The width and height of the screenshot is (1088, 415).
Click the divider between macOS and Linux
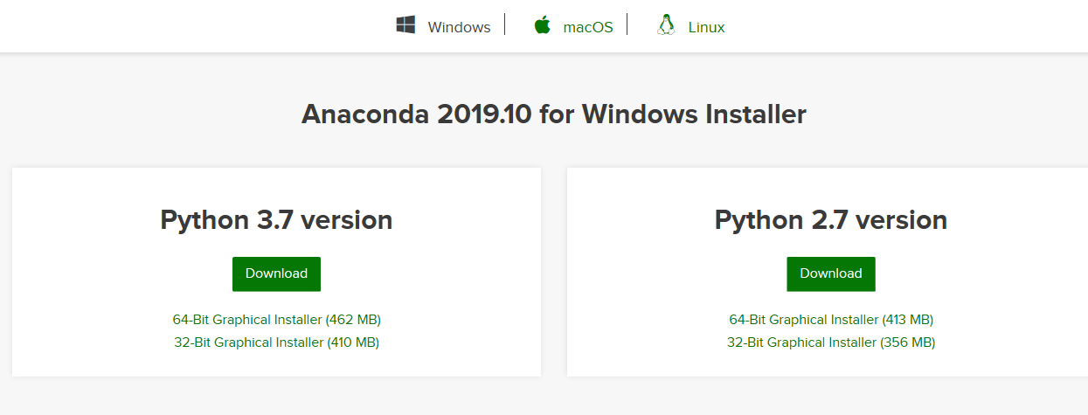tap(627, 24)
